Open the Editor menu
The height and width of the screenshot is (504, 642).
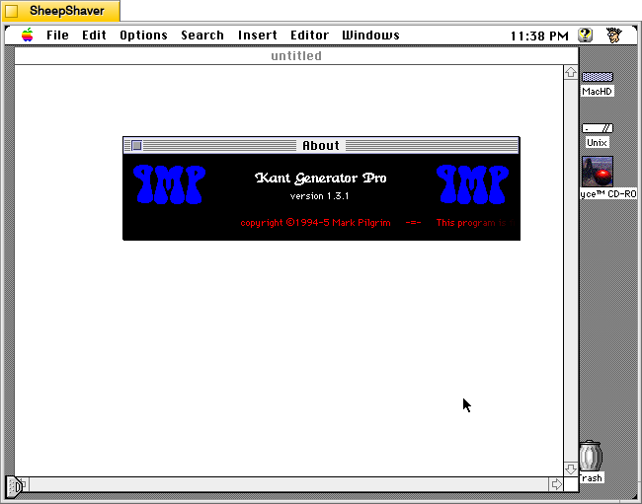click(309, 36)
